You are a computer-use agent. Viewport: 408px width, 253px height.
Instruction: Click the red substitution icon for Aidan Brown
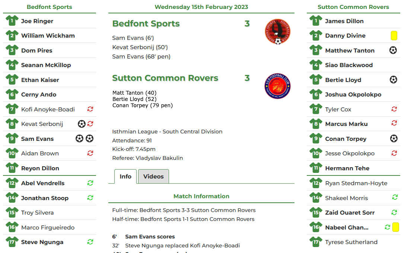[90, 153]
